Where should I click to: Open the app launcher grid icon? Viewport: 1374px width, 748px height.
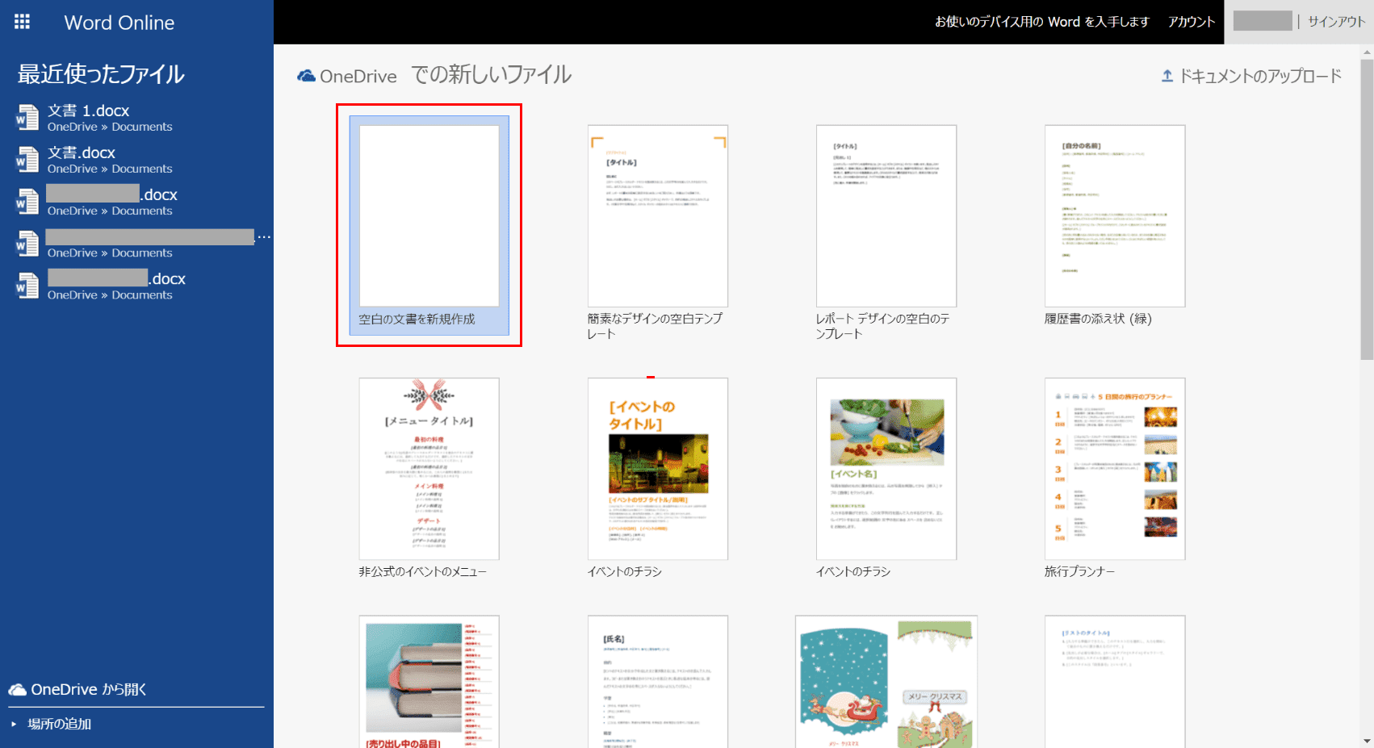22,22
